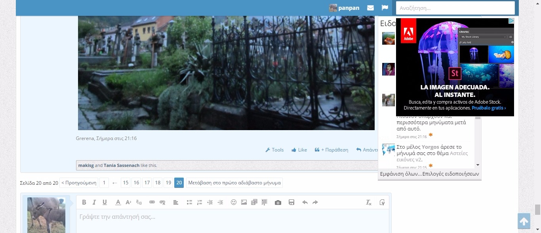Click the Αναζήτηση search field

(x=455, y=8)
